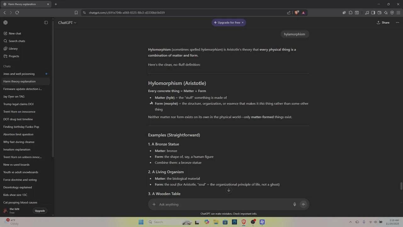Open the Brave Shields lion icon
The image size is (403, 227).
pos(297,13)
